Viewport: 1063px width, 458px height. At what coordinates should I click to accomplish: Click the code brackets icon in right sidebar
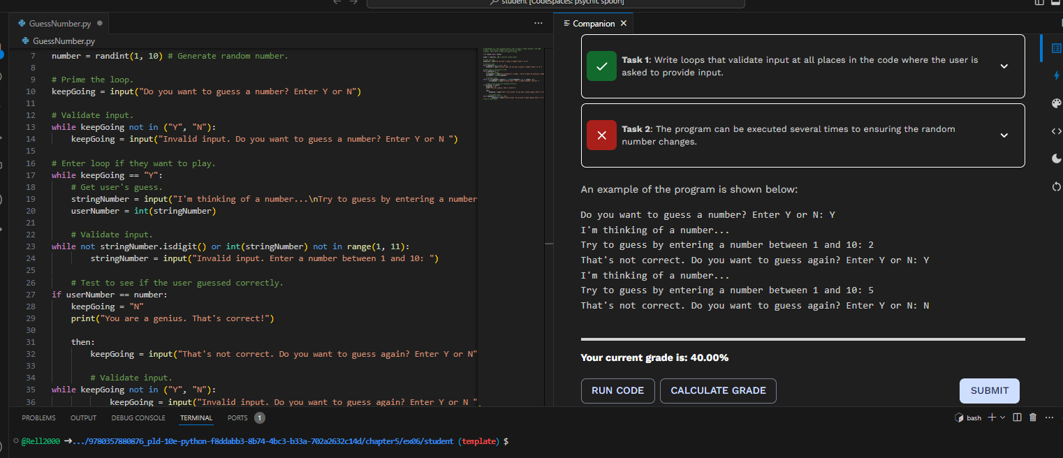(x=1056, y=131)
